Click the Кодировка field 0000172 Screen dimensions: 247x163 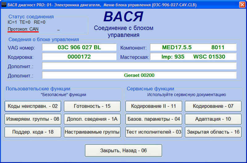(79, 57)
